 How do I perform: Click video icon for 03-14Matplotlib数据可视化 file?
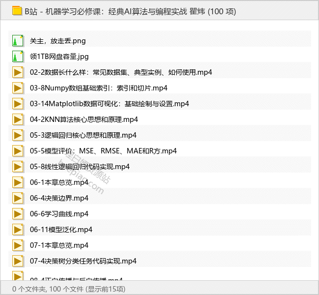[18, 104]
